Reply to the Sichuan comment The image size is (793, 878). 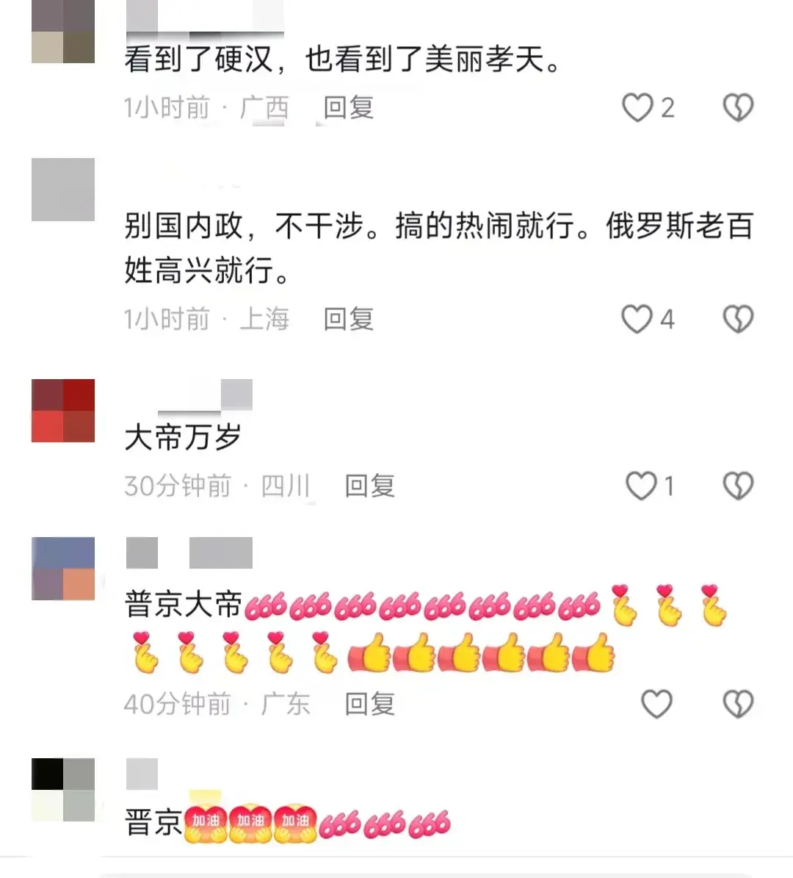pos(370,486)
